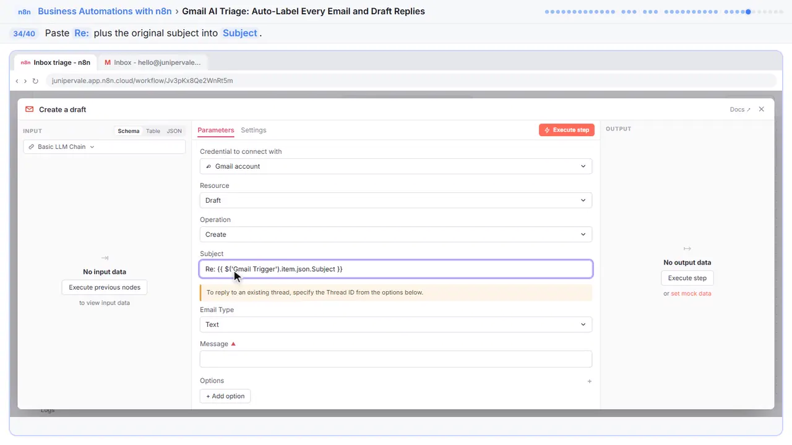Image resolution: width=792 pixels, height=445 pixels.
Task: Click the Create a draft title text
Action: click(x=62, y=109)
